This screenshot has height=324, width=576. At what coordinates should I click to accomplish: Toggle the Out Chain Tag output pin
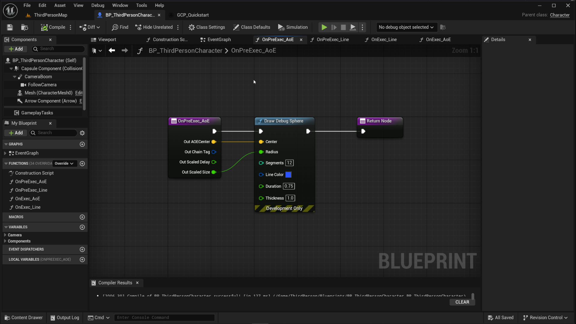coord(214,152)
